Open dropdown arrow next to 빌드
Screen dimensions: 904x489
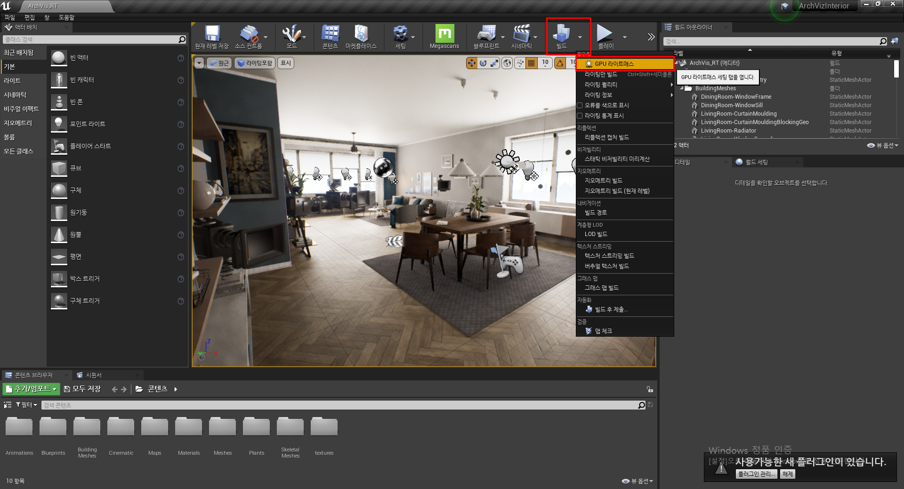[x=580, y=37]
